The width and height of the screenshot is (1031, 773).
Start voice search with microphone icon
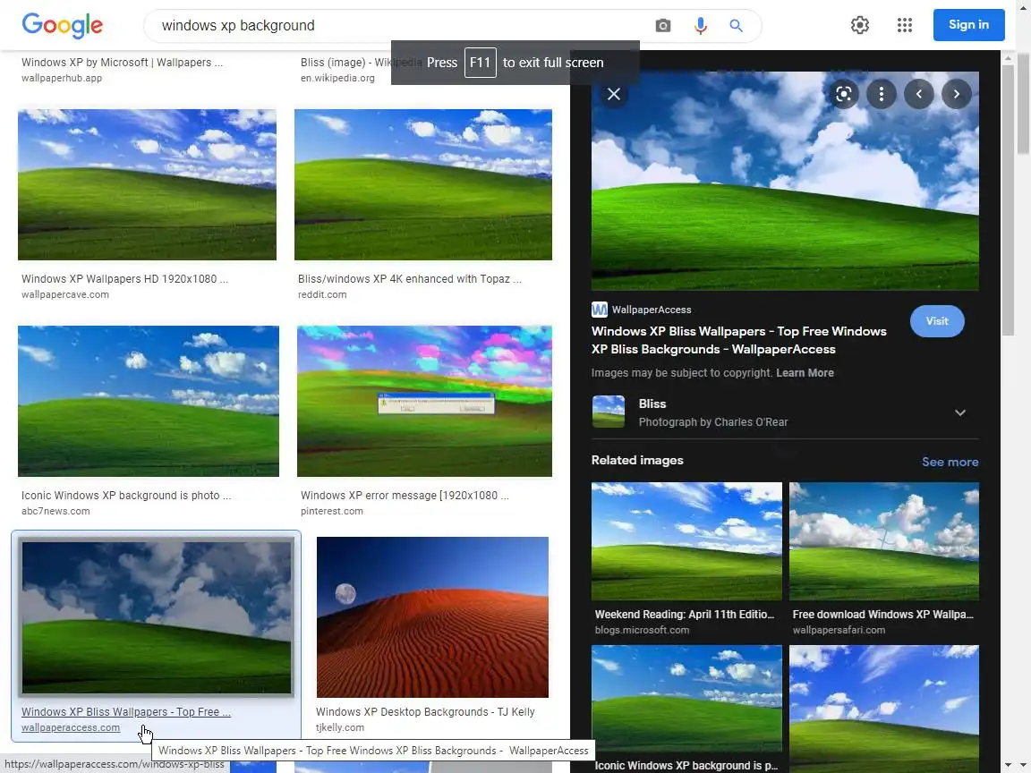pyautogui.click(x=700, y=26)
